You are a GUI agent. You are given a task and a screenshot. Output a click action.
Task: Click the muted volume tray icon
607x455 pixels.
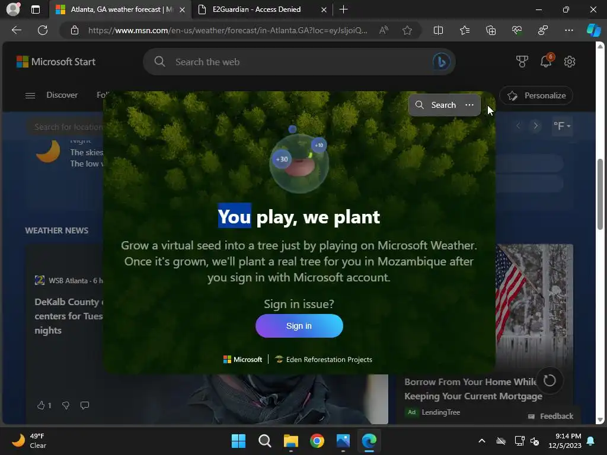(x=535, y=441)
